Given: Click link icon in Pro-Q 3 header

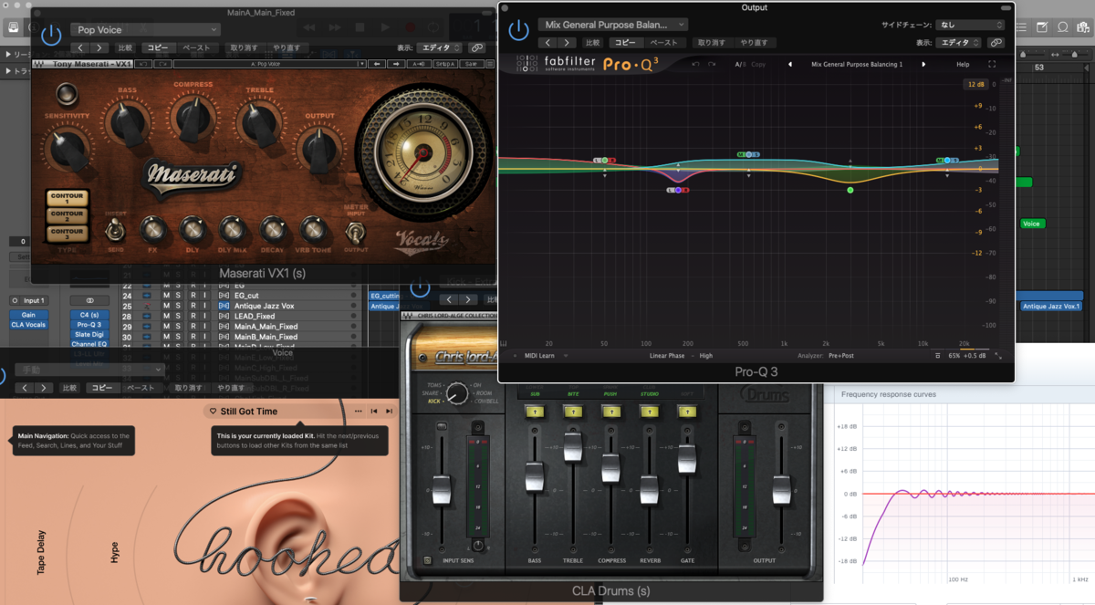Looking at the screenshot, I should (996, 43).
